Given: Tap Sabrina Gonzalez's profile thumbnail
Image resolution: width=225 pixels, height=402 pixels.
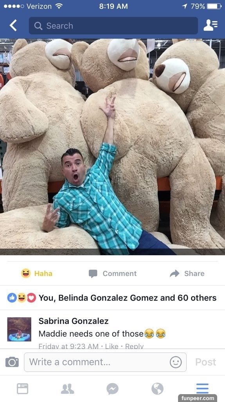Looking at the screenshot, I should 19,329.
